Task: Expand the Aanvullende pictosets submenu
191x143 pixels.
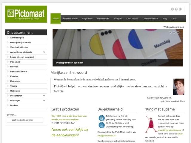Action: pos(44,52)
